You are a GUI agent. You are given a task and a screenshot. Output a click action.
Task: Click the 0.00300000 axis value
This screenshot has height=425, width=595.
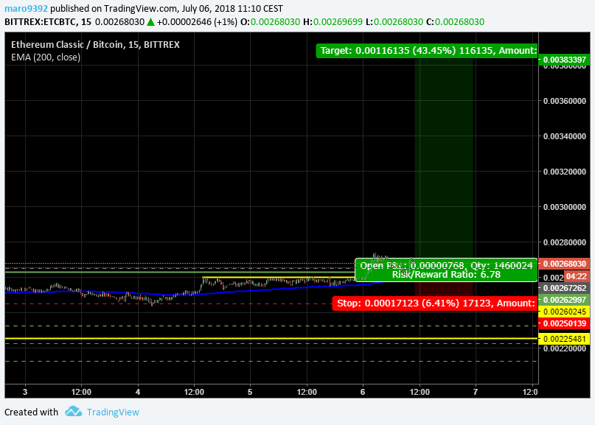[565, 207]
